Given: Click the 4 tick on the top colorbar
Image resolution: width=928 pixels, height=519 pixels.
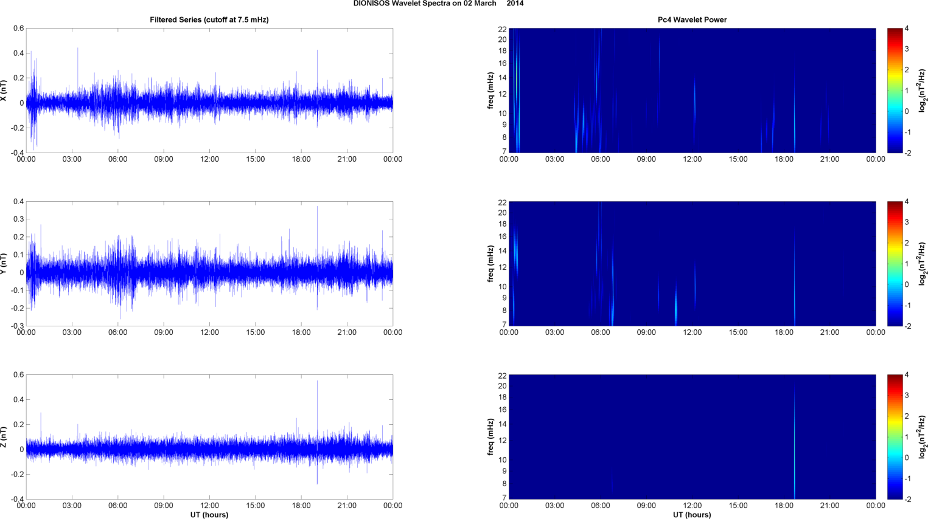Looking at the screenshot, I should (907, 29).
